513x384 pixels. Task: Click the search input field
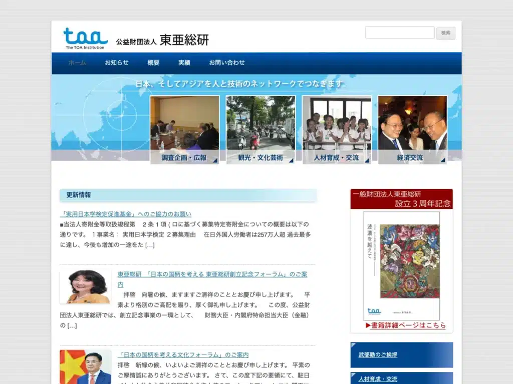[400, 32]
